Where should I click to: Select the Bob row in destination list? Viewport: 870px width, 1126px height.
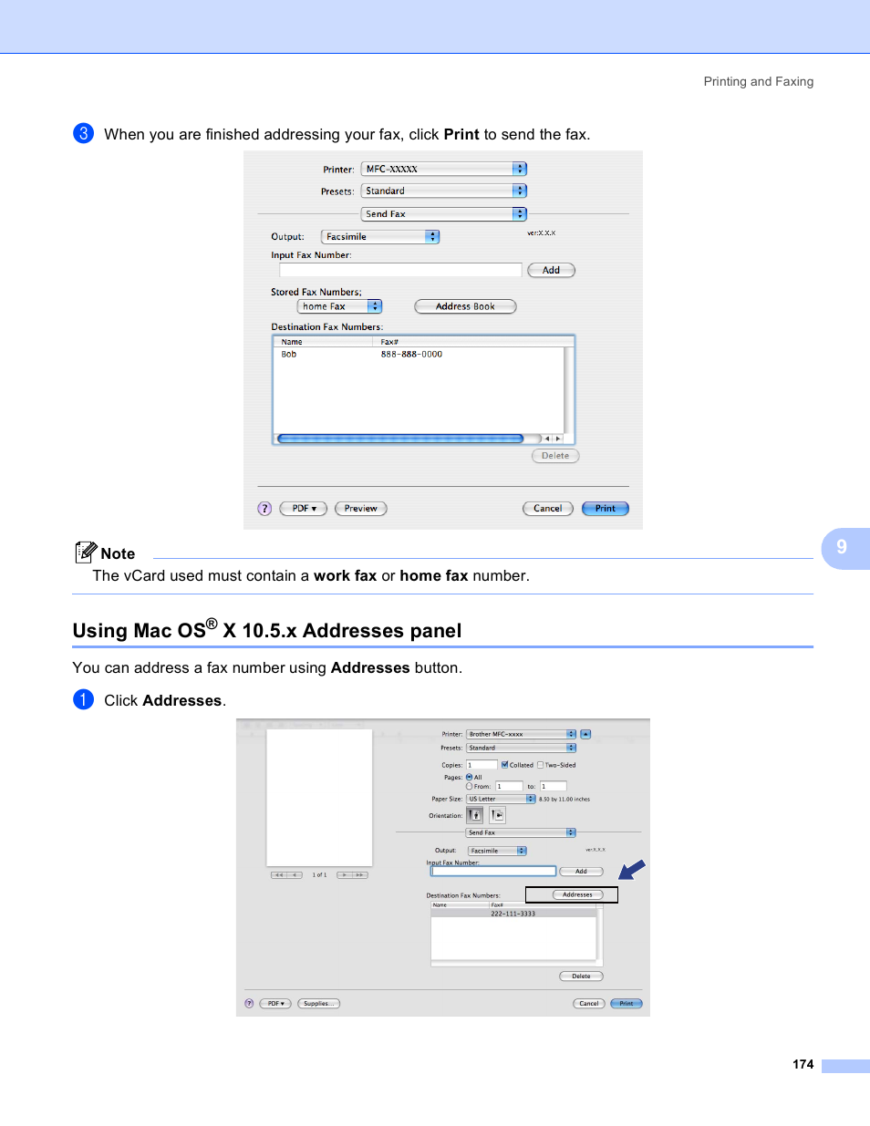[418, 355]
